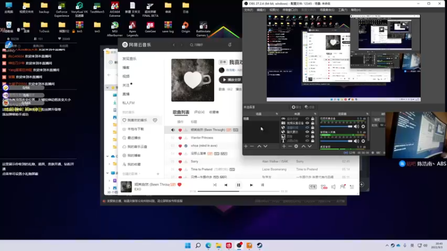Pause the playing song in NetEase
The width and height of the screenshot is (447, 251).
click(x=239, y=185)
